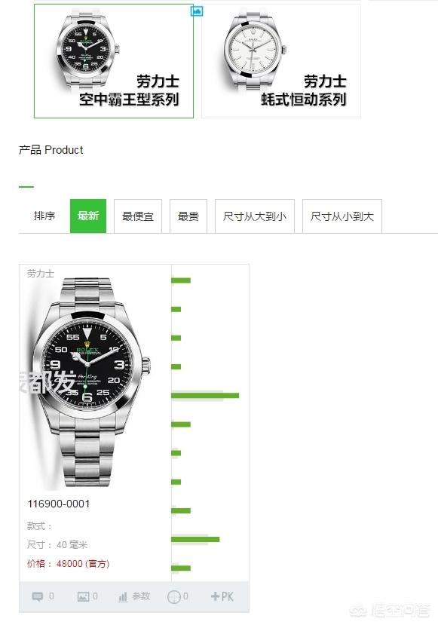This screenshot has height=625, width=438.
Task: Open the 劳力士 空中霸王型系列 card
Action: click(114, 61)
